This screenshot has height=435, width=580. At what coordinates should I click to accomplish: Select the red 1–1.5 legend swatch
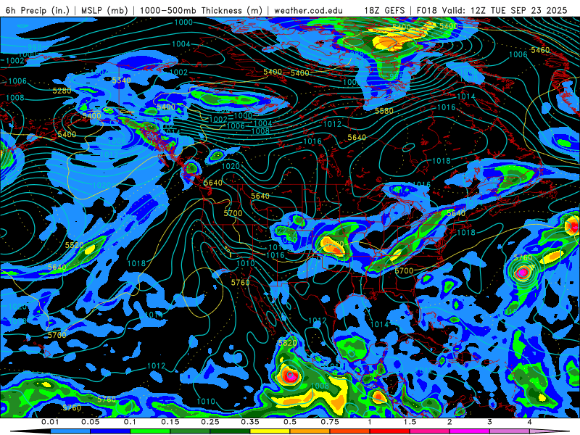(390, 431)
